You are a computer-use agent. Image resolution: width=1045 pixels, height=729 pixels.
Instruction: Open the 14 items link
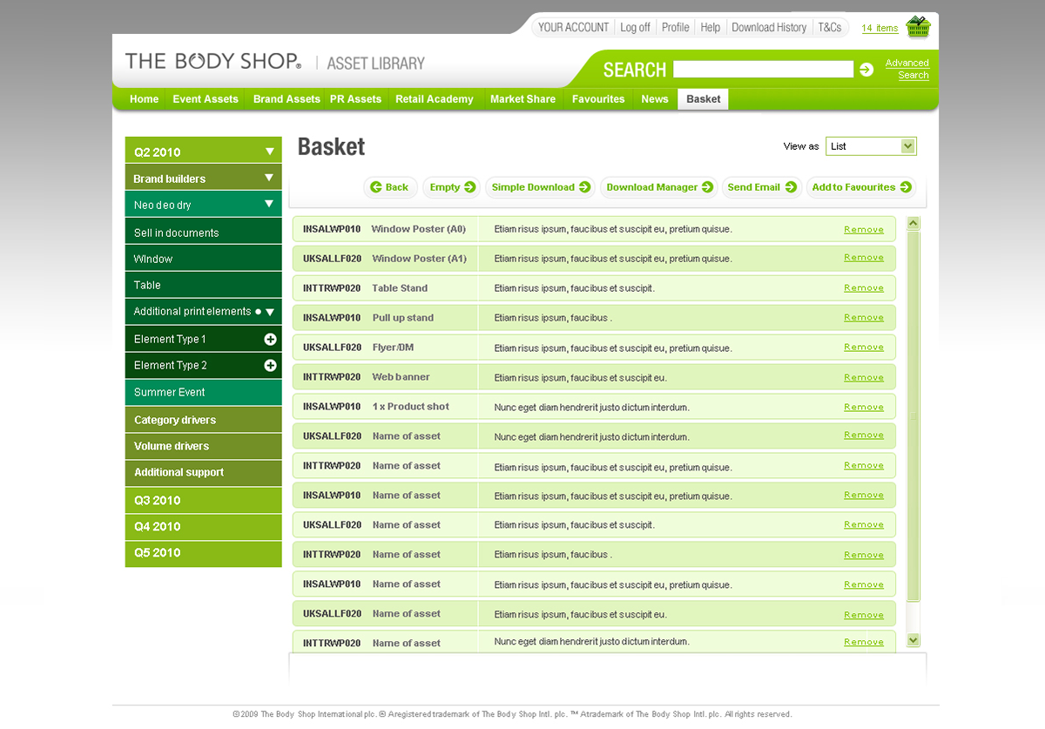pyautogui.click(x=880, y=28)
